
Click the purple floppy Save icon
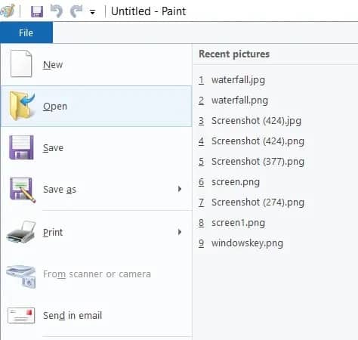[21, 147]
